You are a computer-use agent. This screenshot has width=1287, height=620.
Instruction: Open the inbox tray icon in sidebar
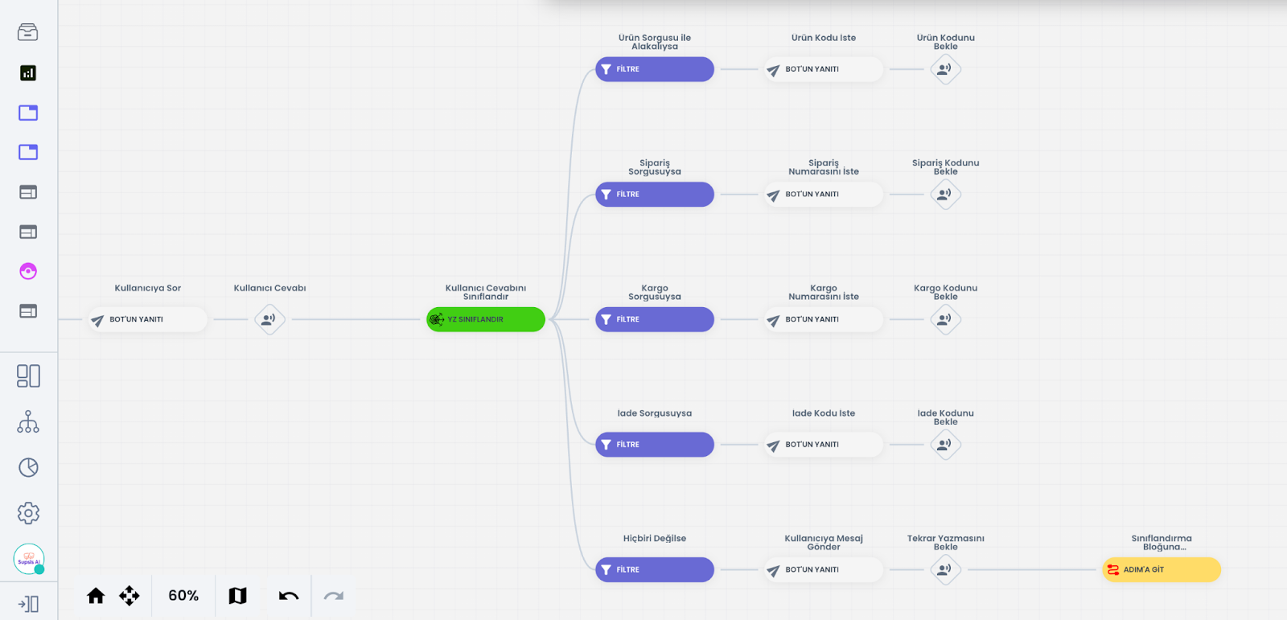coord(28,32)
